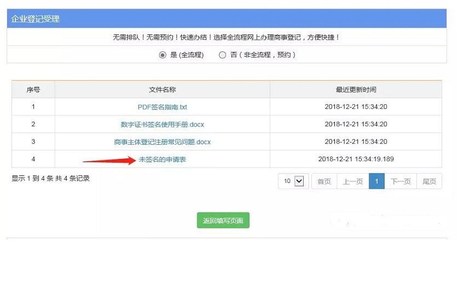
Task: Click the update time in the 商事主体登记注册常见问题.docx row
Action: [356, 141]
